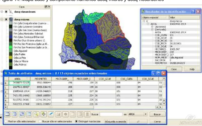Click the NOM_MICR Qda.Aguazul value in identify results
Image resolution: width=202 pixels, height=126 pixels.
pos(176,58)
